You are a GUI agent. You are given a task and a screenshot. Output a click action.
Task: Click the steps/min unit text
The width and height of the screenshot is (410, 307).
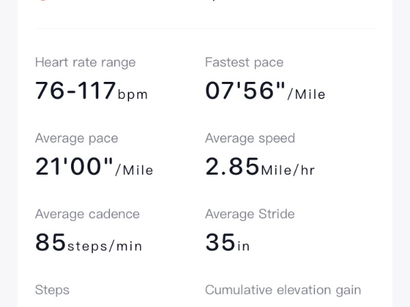105,246
